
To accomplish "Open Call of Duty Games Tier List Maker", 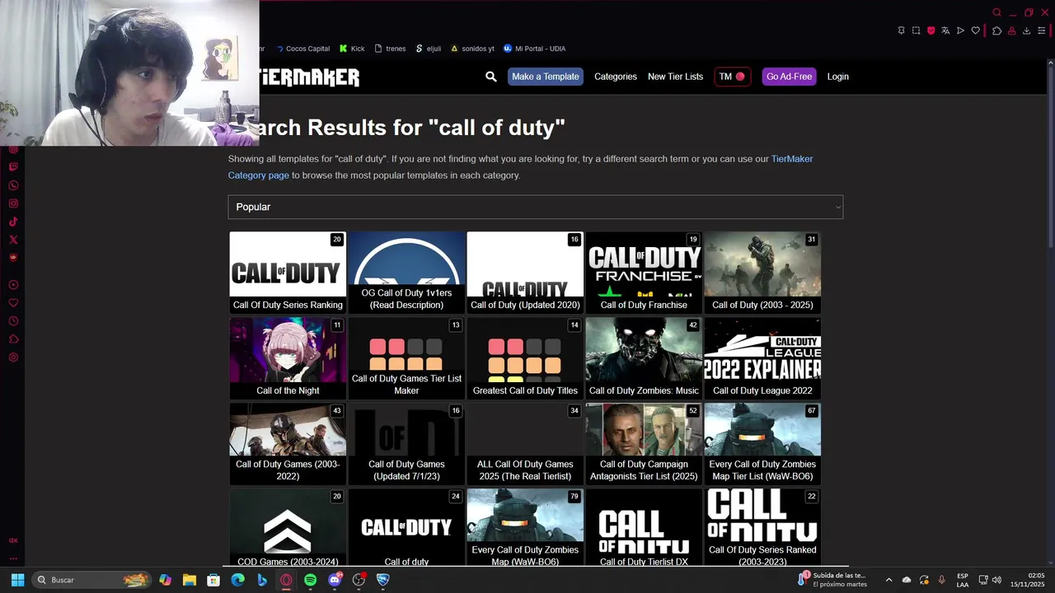I will pyautogui.click(x=406, y=358).
